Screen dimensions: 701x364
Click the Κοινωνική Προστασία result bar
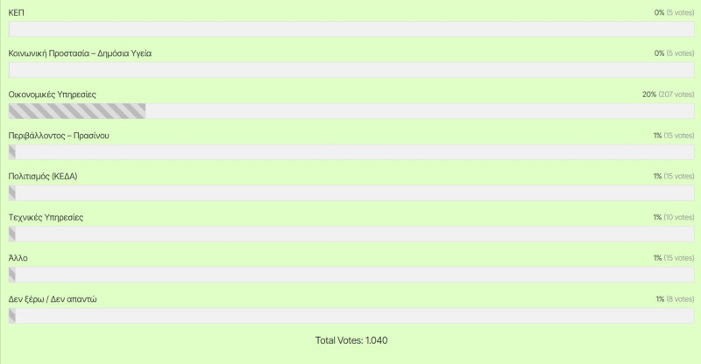click(351, 70)
